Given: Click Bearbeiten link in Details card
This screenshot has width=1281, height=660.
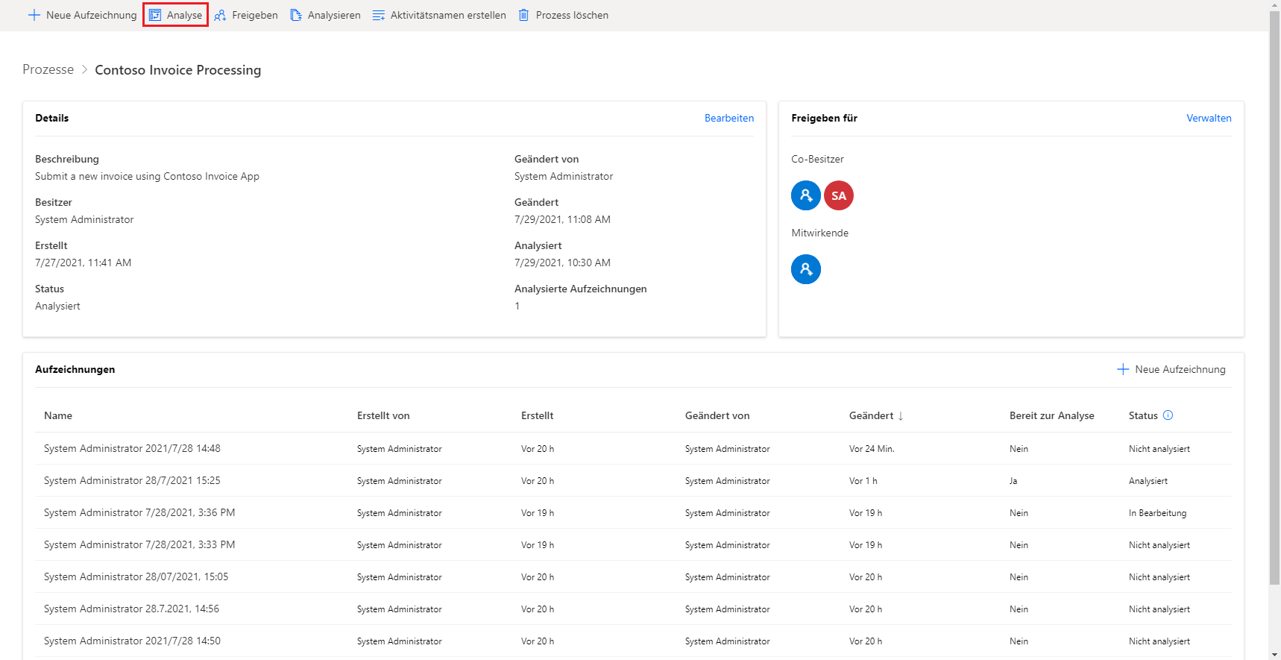Looking at the screenshot, I should click(x=728, y=118).
